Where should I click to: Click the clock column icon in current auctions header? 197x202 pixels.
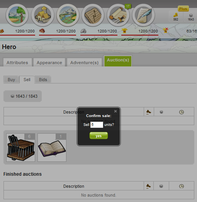tap(182, 112)
